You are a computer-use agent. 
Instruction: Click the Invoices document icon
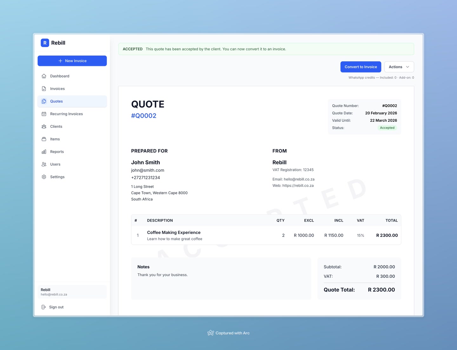coord(44,89)
